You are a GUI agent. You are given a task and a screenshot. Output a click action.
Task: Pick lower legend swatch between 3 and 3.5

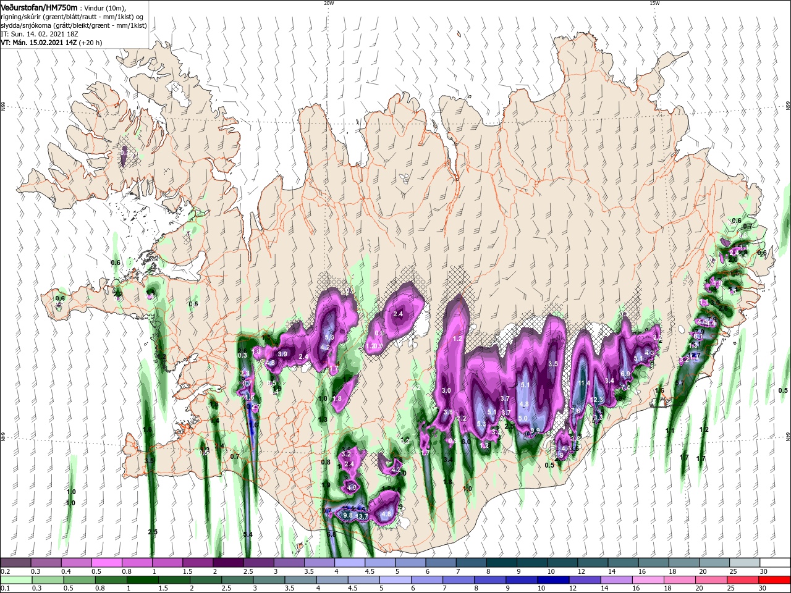coord(268,580)
